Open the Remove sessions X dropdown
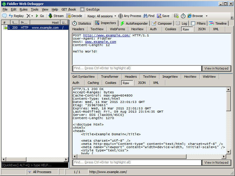The width and height of the screenshot is (235, 176). point(30,16)
